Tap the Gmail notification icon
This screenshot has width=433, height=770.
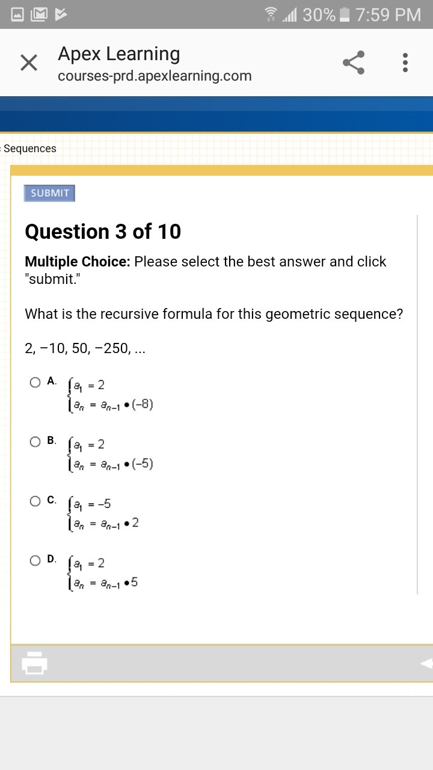coord(39,14)
